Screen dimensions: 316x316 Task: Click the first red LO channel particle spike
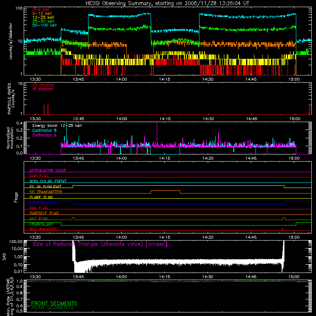(x=44, y=110)
